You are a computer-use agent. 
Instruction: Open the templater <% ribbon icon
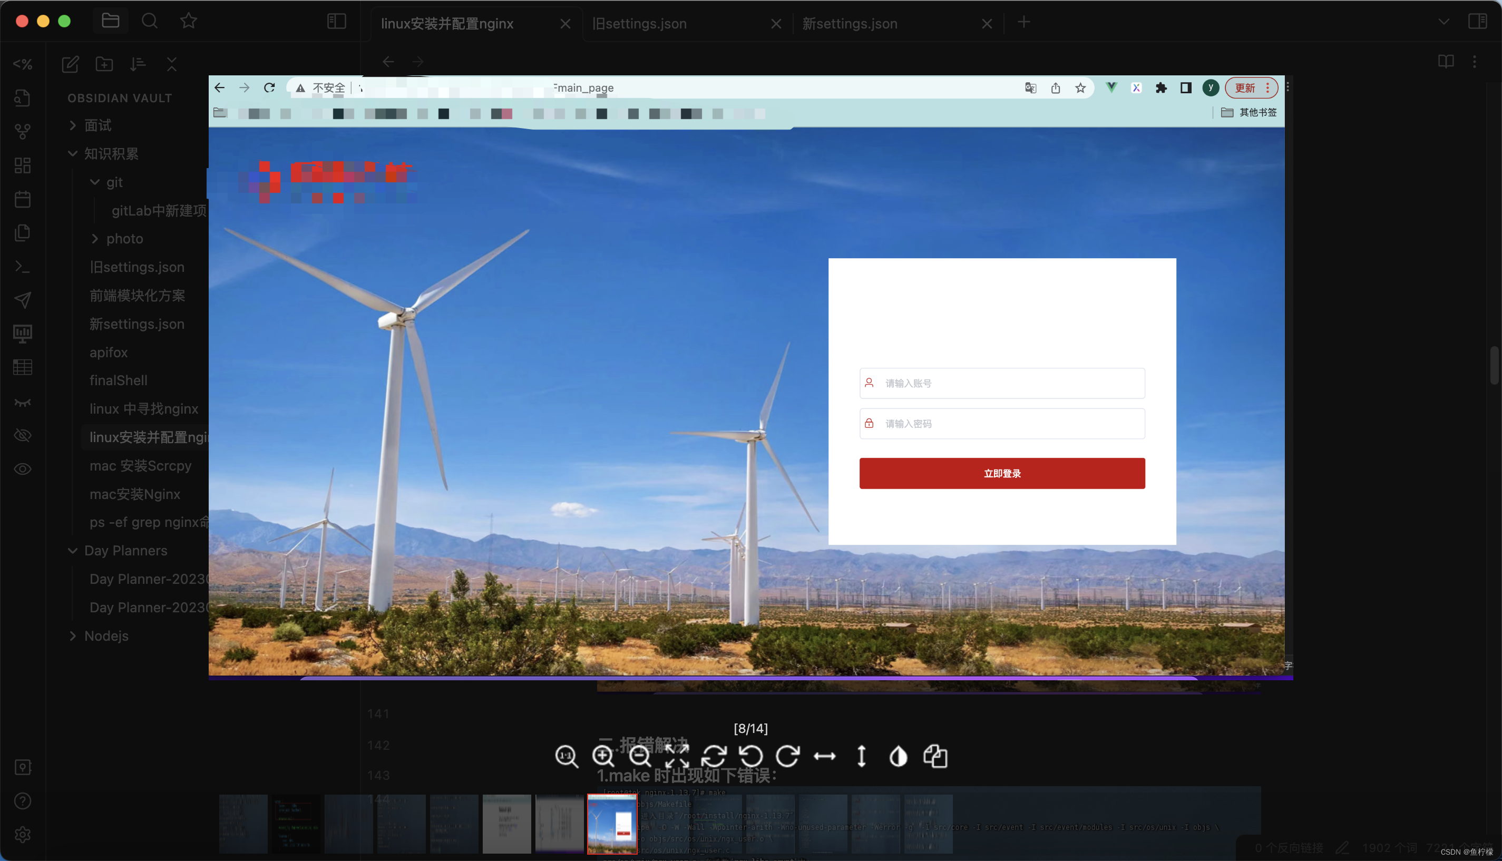(23, 64)
